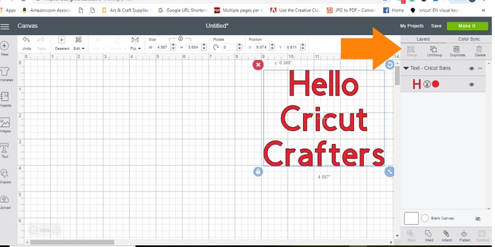Click the green Make It button
The height and width of the screenshot is (247, 495).
coord(467,26)
